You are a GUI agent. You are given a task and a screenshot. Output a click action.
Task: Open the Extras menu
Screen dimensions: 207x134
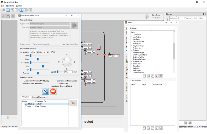point(19,6)
